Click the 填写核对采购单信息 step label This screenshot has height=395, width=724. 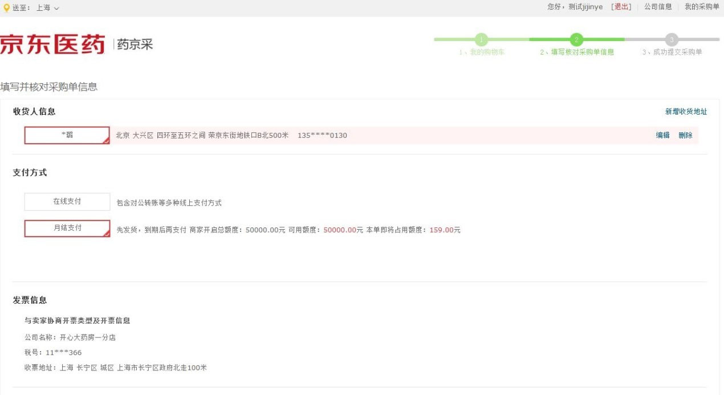click(577, 52)
